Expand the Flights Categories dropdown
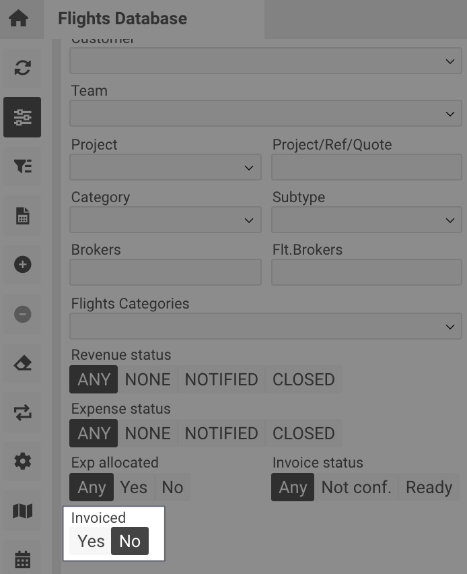The image size is (467, 574). pos(266,326)
